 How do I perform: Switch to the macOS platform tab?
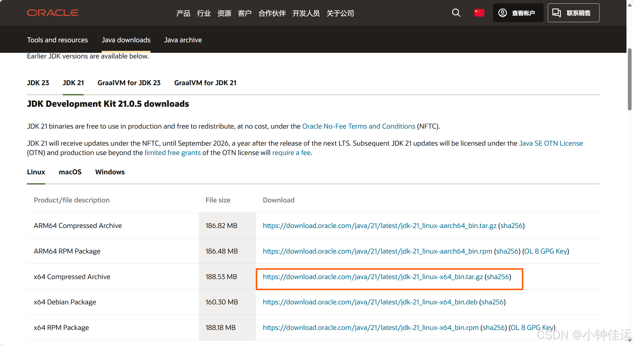[70, 172]
